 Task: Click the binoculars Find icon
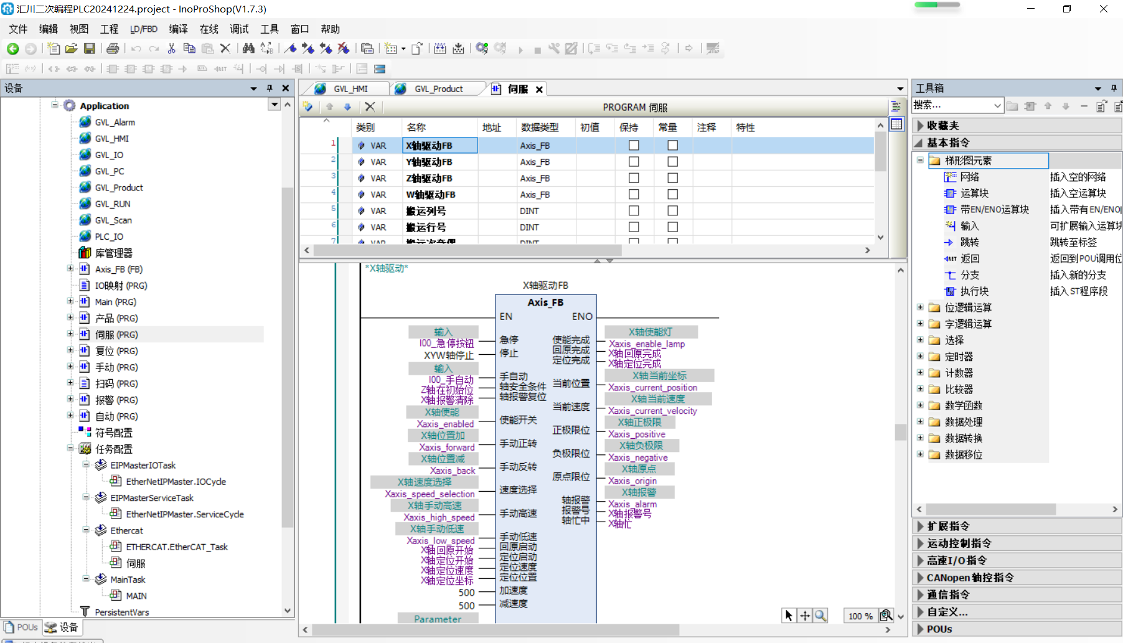248,49
